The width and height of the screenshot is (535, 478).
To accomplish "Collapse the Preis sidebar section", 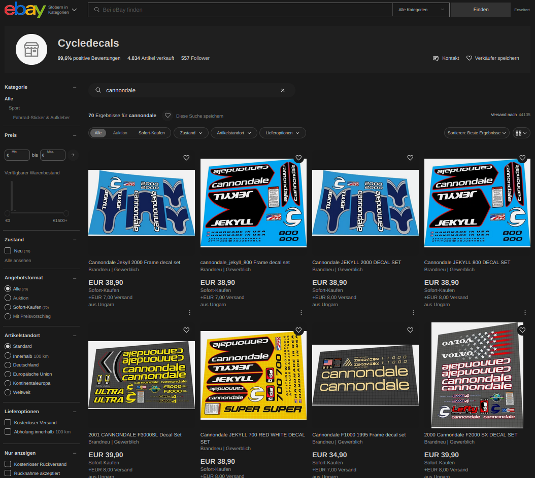I will [75, 135].
